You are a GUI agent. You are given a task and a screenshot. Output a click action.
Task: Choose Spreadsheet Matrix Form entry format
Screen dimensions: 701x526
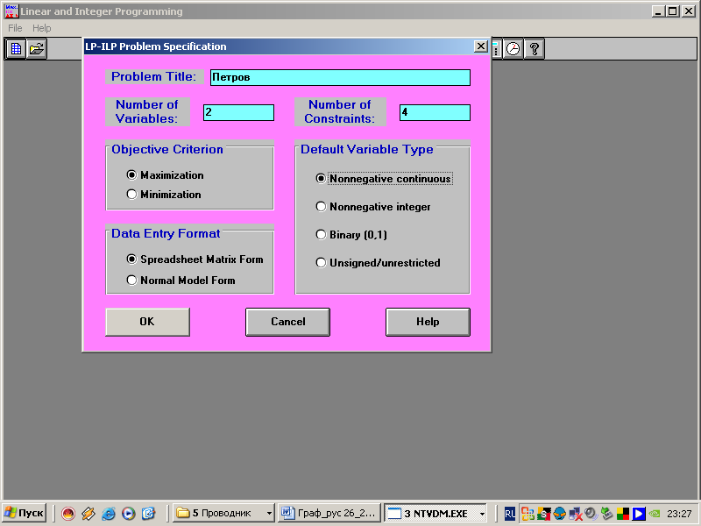[x=131, y=259]
